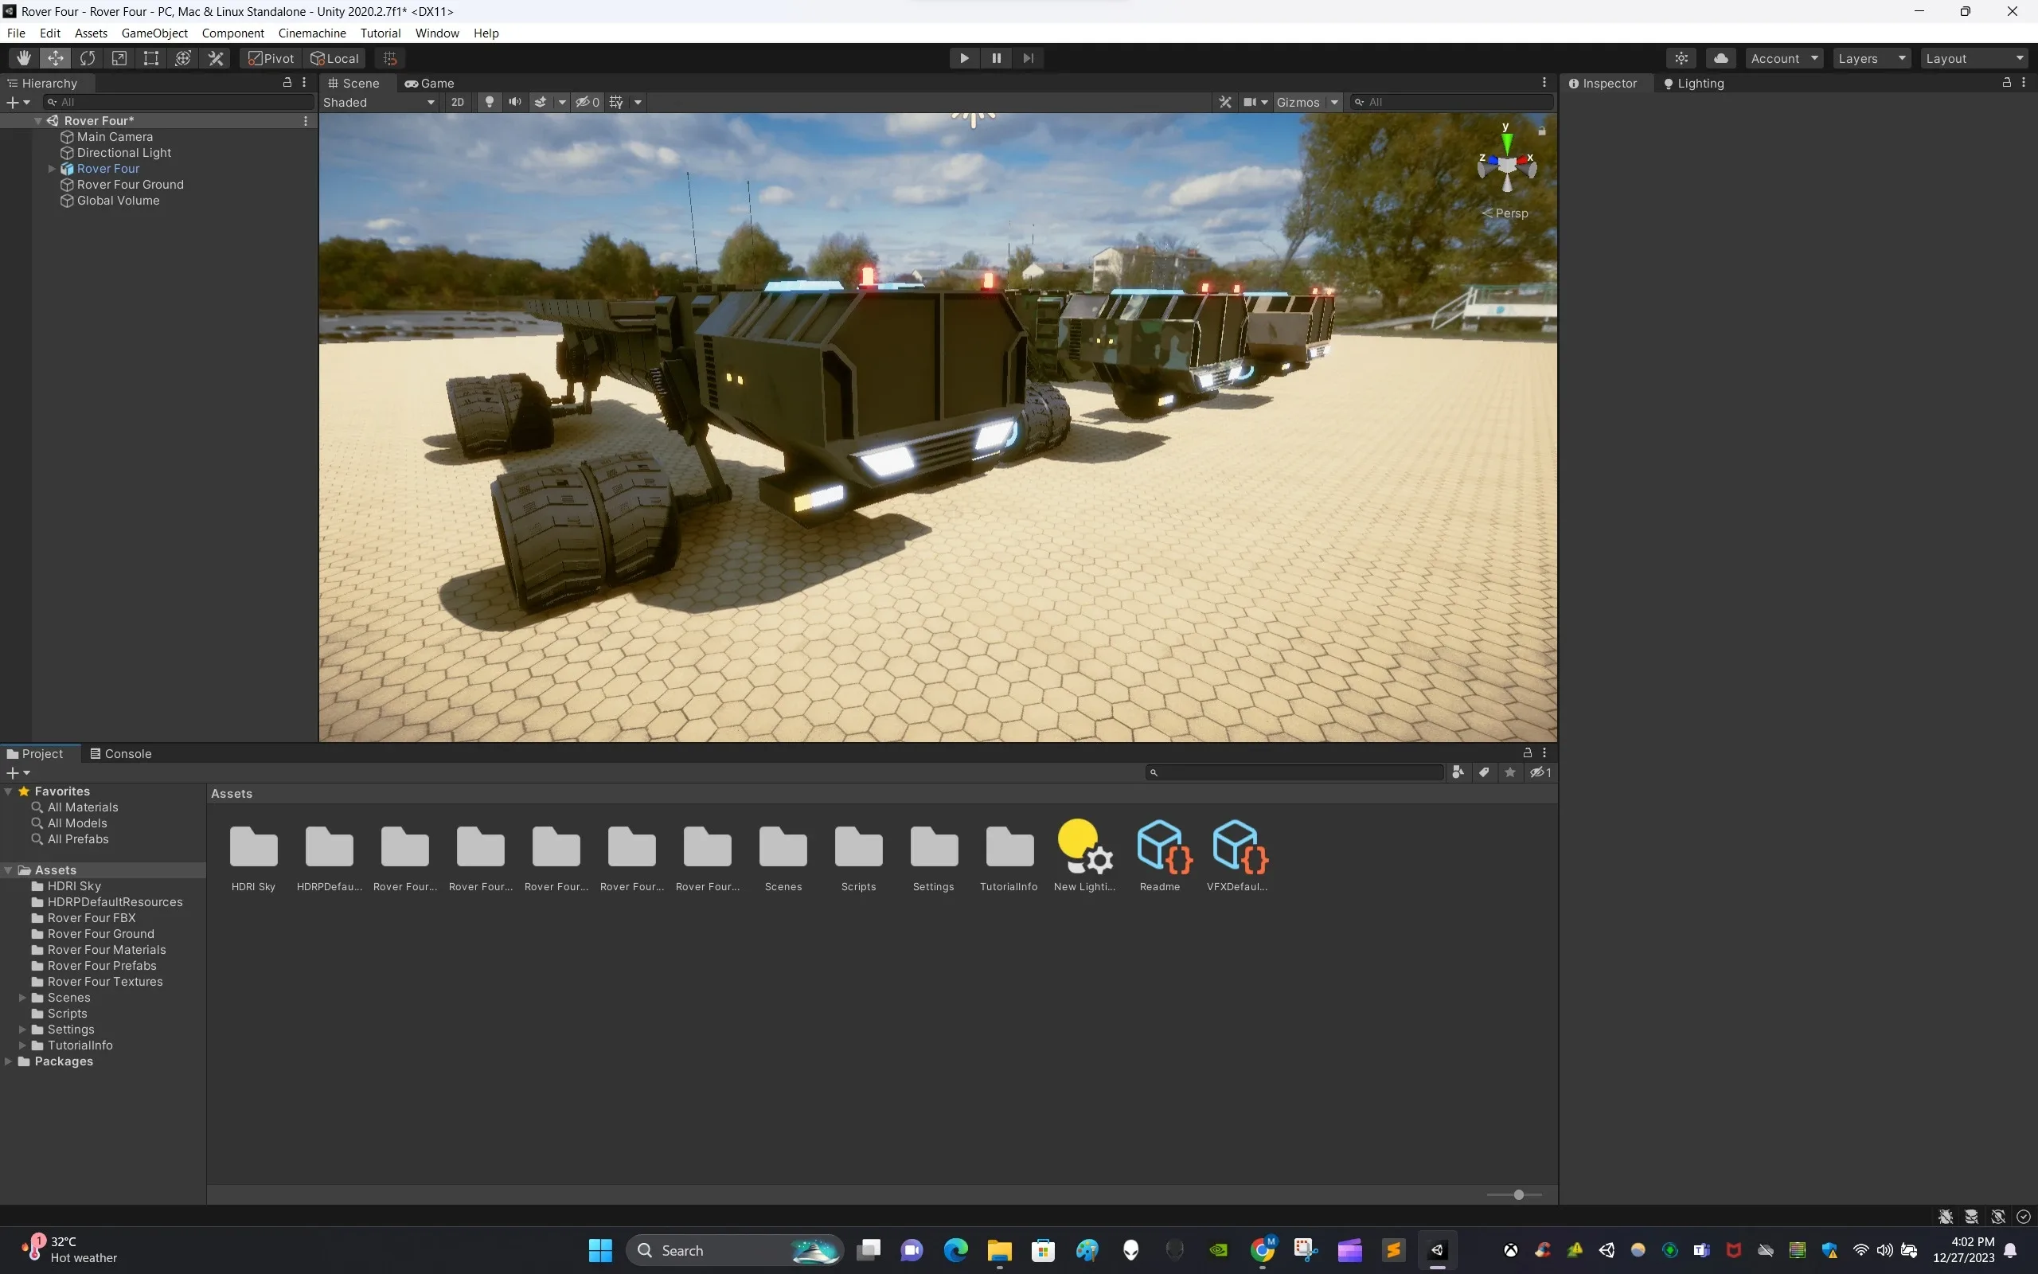Screen dimensions: 2038x1274
Task: Toggle scene lighting bulb icon
Action: 490,102
